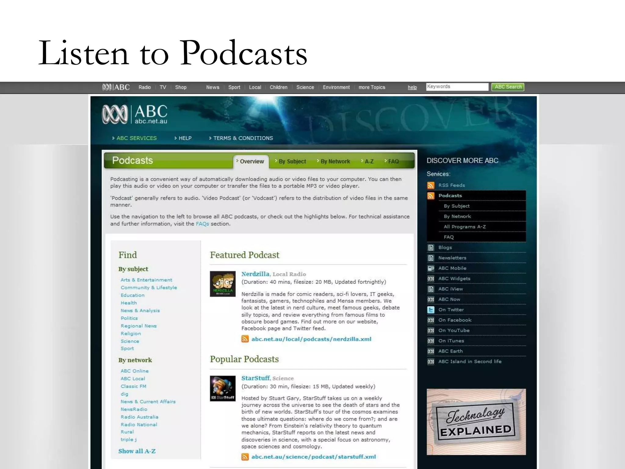This screenshot has width=625, height=469.
Task: Go to Science in top bar
Action: tap(305, 87)
